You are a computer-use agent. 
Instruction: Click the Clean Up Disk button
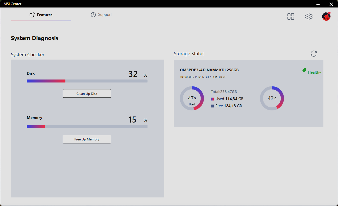click(87, 94)
